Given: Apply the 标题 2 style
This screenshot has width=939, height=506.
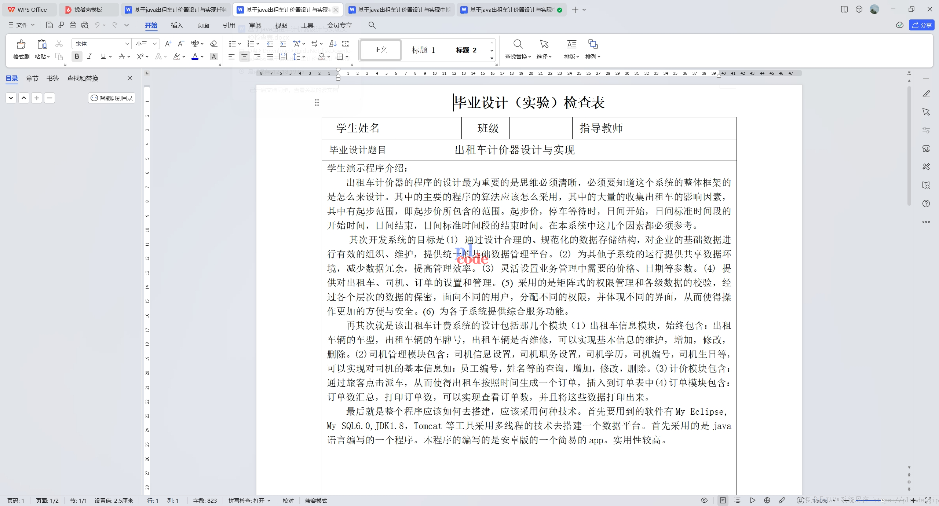Looking at the screenshot, I should point(466,50).
